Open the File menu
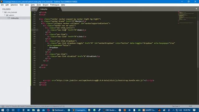199x112 pixels. [2, 5]
